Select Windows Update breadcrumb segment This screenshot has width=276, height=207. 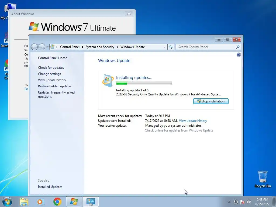tap(133, 47)
